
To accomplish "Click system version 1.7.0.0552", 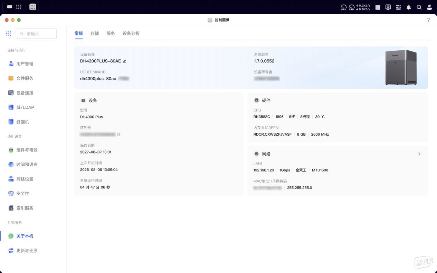I will coord(264,61).
